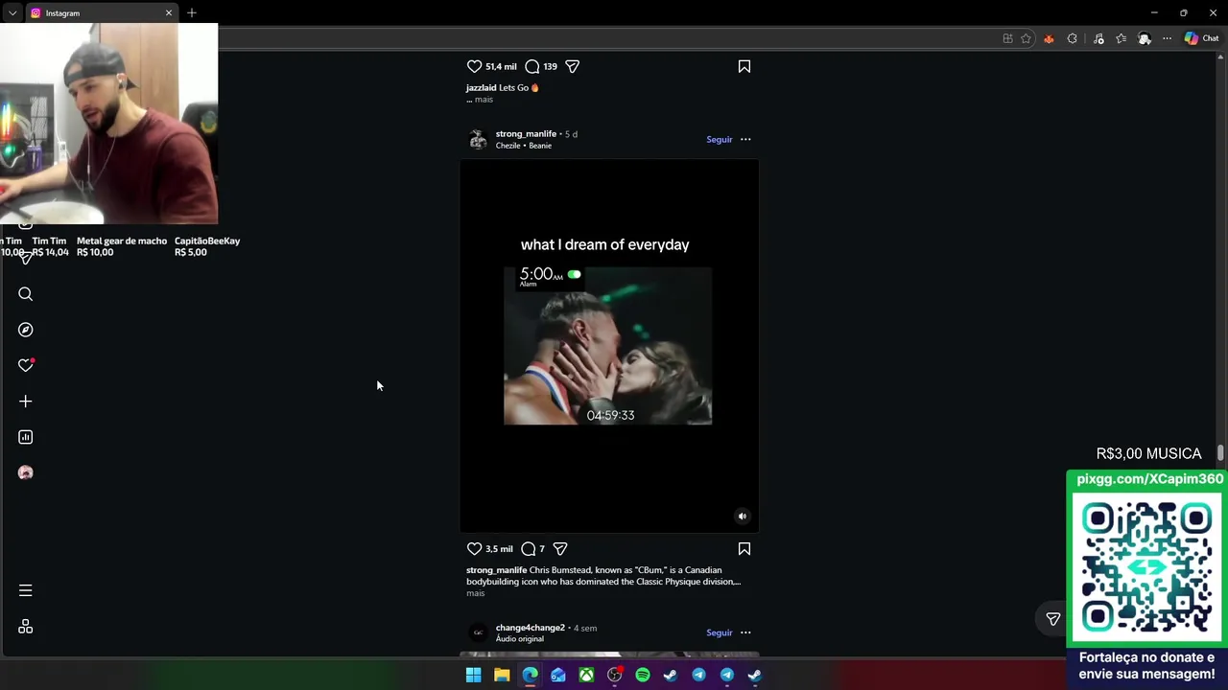Open Instagram search in the sidebar
Viewport: 1228px width, 690px height.
(26, 294)
